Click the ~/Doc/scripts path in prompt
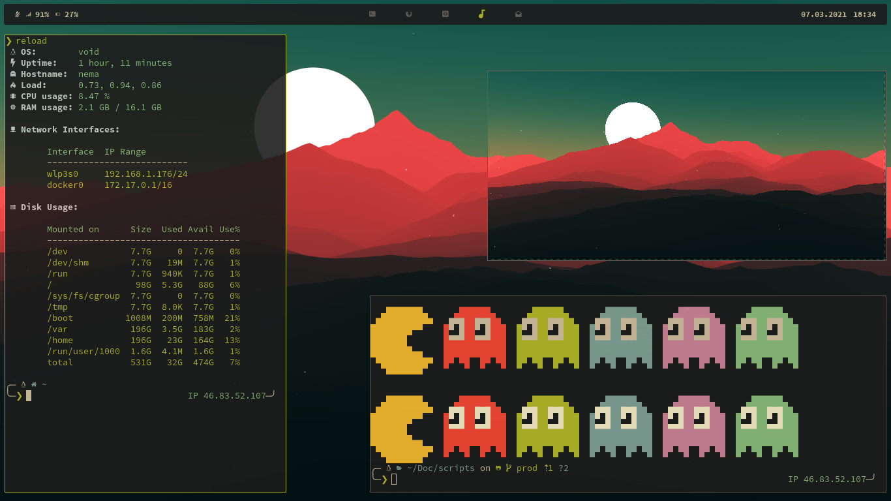 [x=441, y=468]
